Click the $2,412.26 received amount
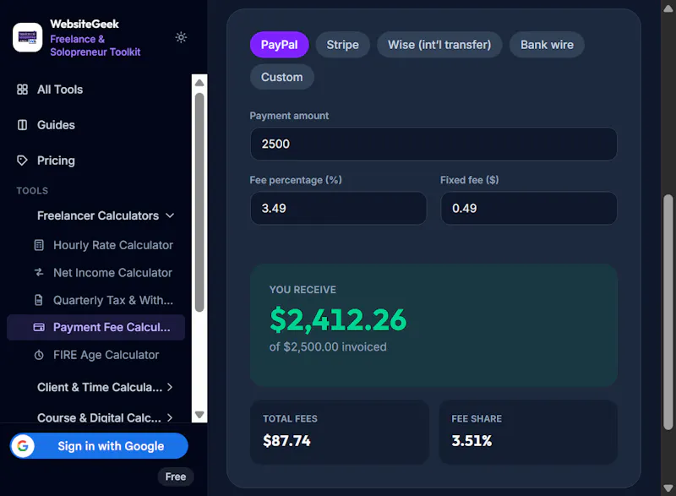 point(338,319)
